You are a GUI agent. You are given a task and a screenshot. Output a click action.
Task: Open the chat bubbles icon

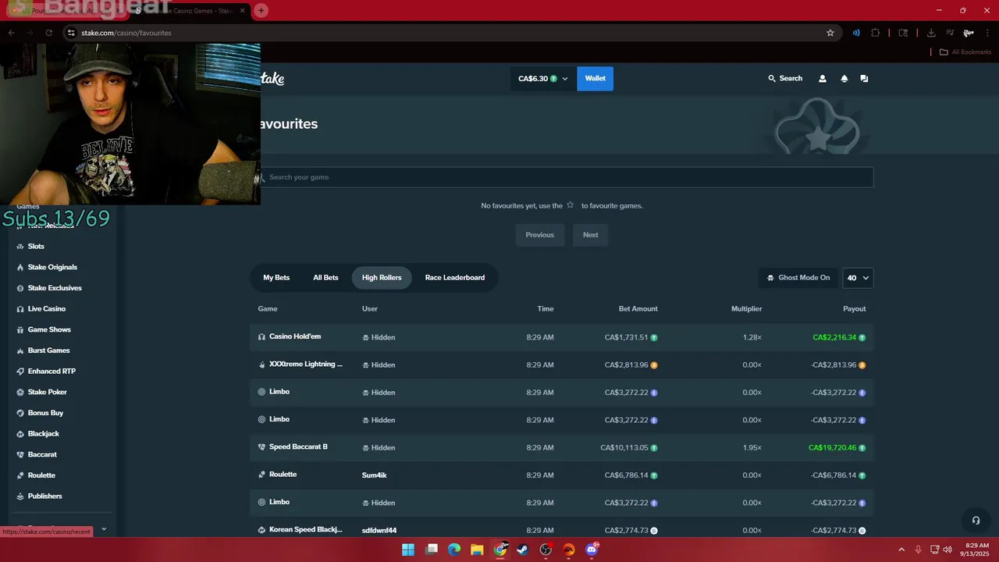864,79
